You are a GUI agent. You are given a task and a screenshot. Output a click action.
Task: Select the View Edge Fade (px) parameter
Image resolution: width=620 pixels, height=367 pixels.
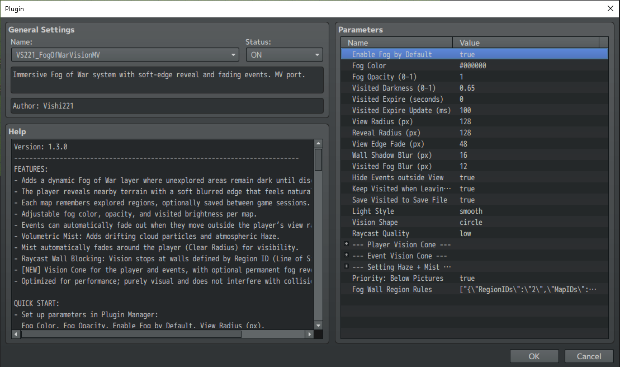point(388,144)
